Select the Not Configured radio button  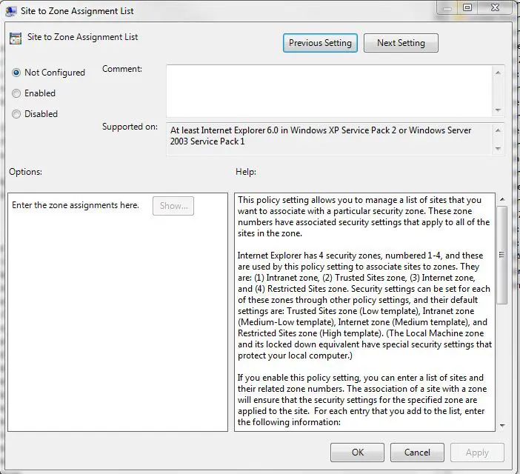pyautogui.click(x=16, y=73)
